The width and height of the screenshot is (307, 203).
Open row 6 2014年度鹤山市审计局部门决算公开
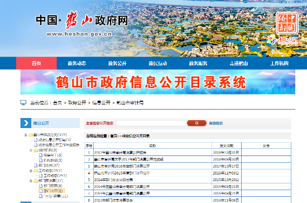click(x=122, y=187)
